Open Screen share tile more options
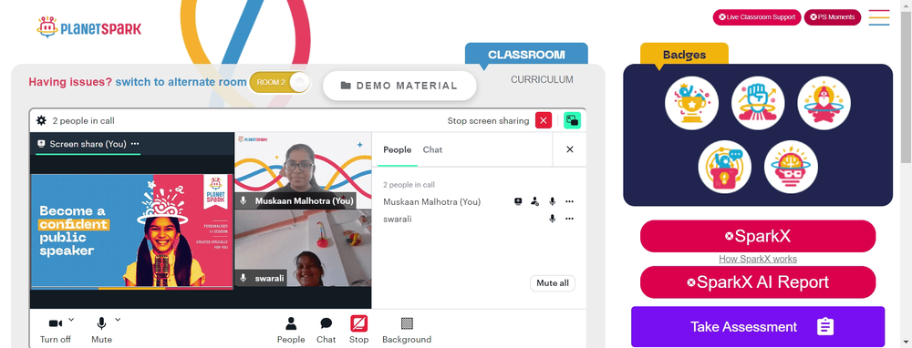The height and width of the screenshot is (348, 912). coord(135,144)
